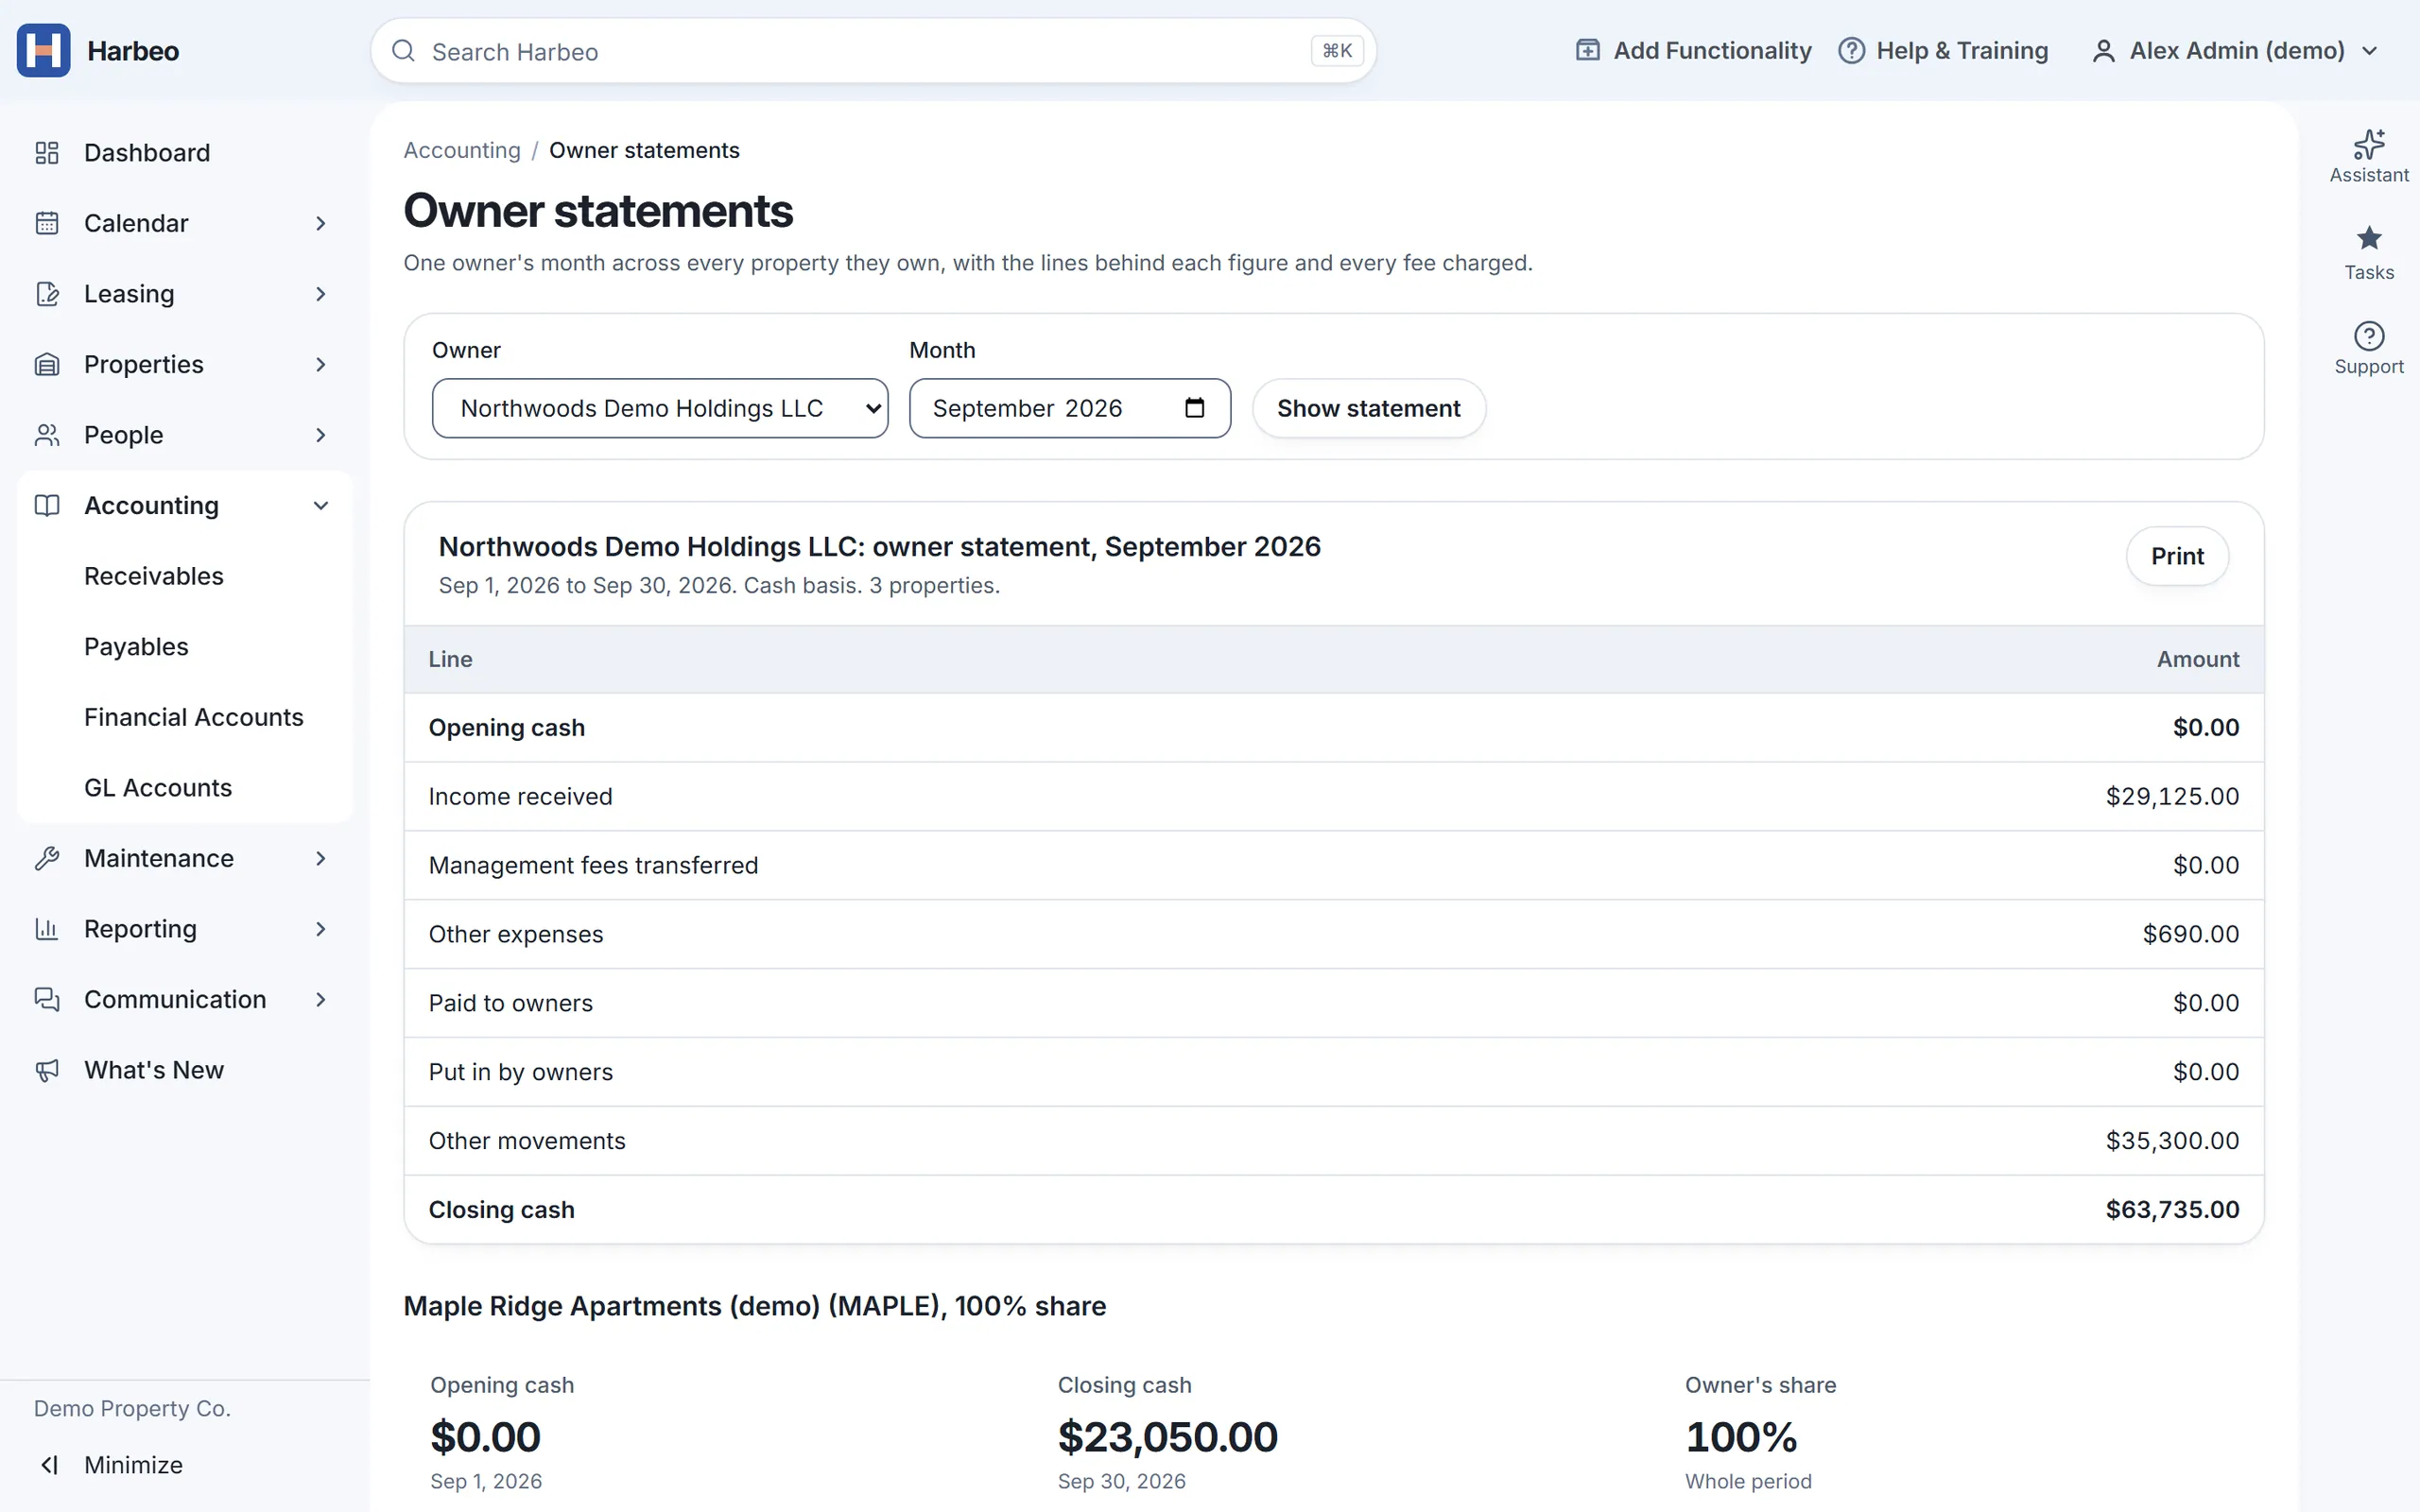2420x1512 pixels.
Task: Click the Harbeo logo icon
Action: click(x=43, y=50)
